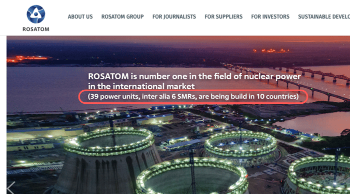
Task: Click the partially visible far-right cooling tower
Action: (x=319, y=174)
